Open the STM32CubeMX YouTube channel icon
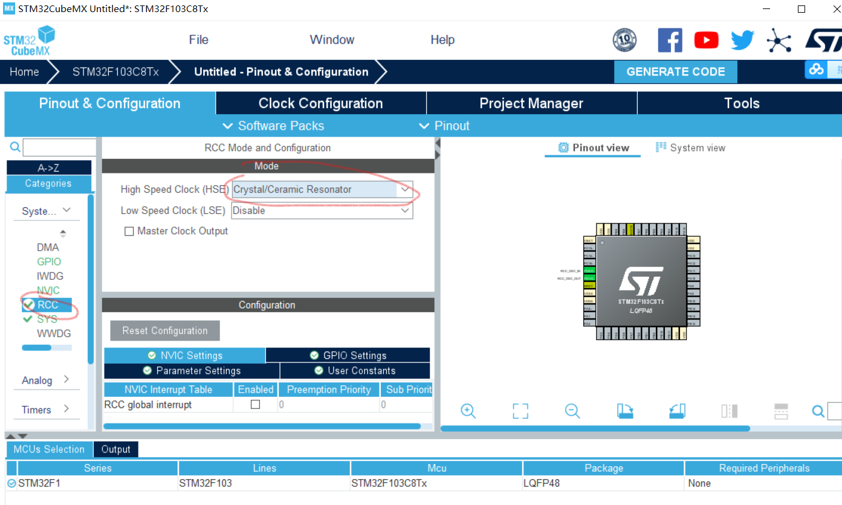This screenshot has height=505, width=842. [x=706, y=39]
